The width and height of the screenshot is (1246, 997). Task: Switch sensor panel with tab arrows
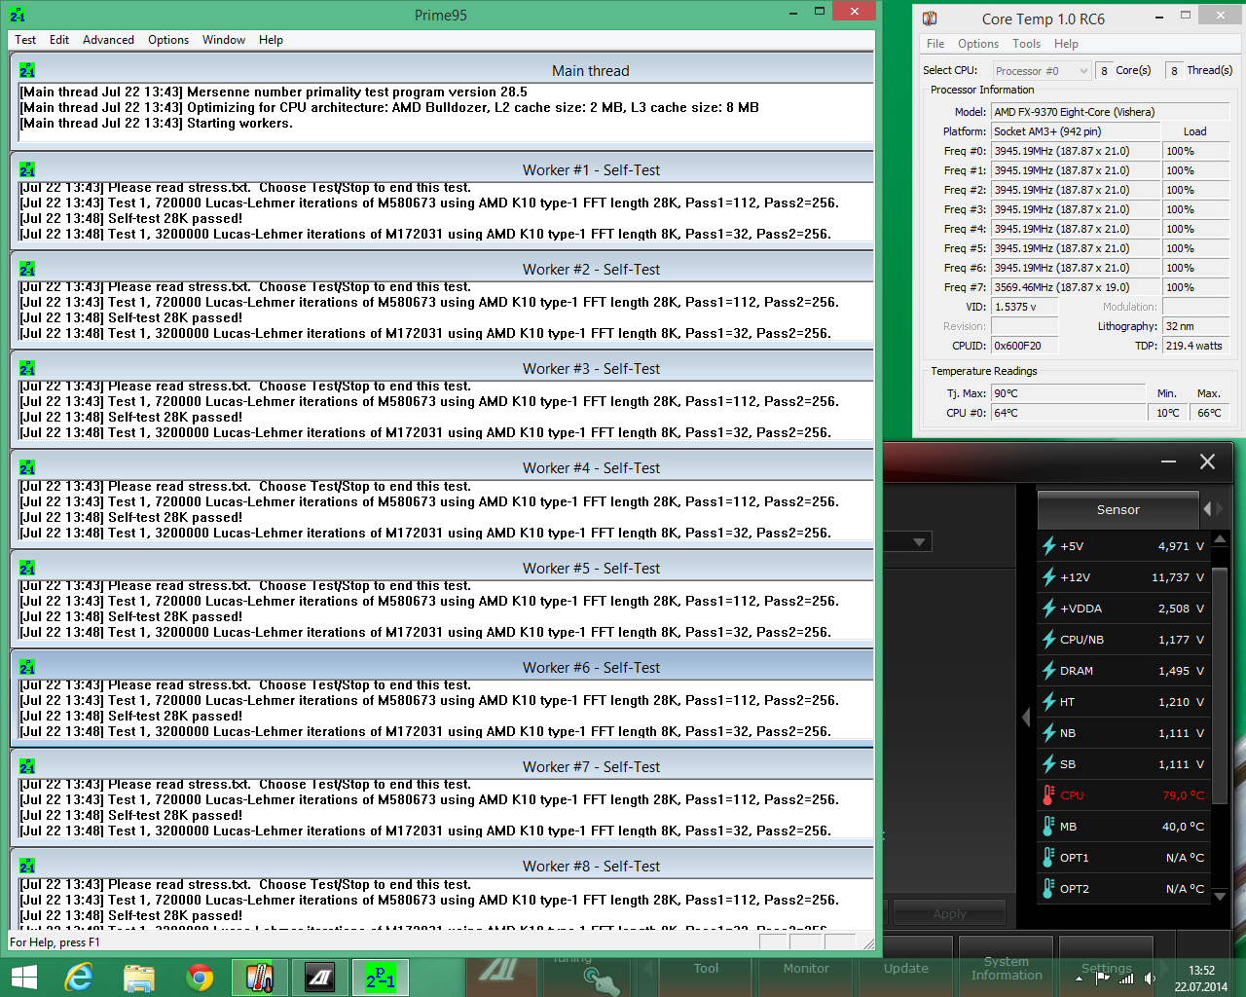tap(1213, 508)
